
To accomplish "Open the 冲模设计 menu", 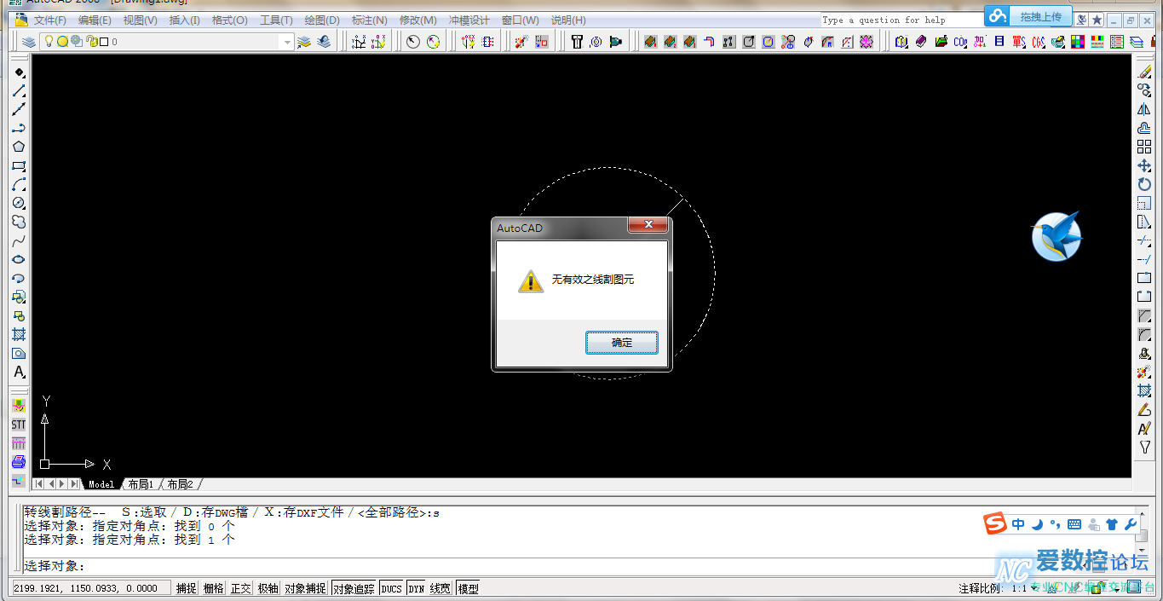I will click(x=469, y=20).
